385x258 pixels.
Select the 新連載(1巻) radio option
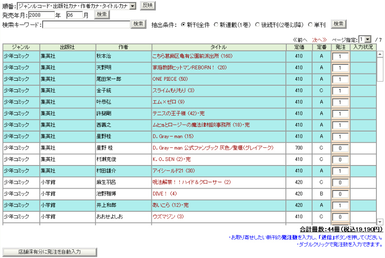216,24
